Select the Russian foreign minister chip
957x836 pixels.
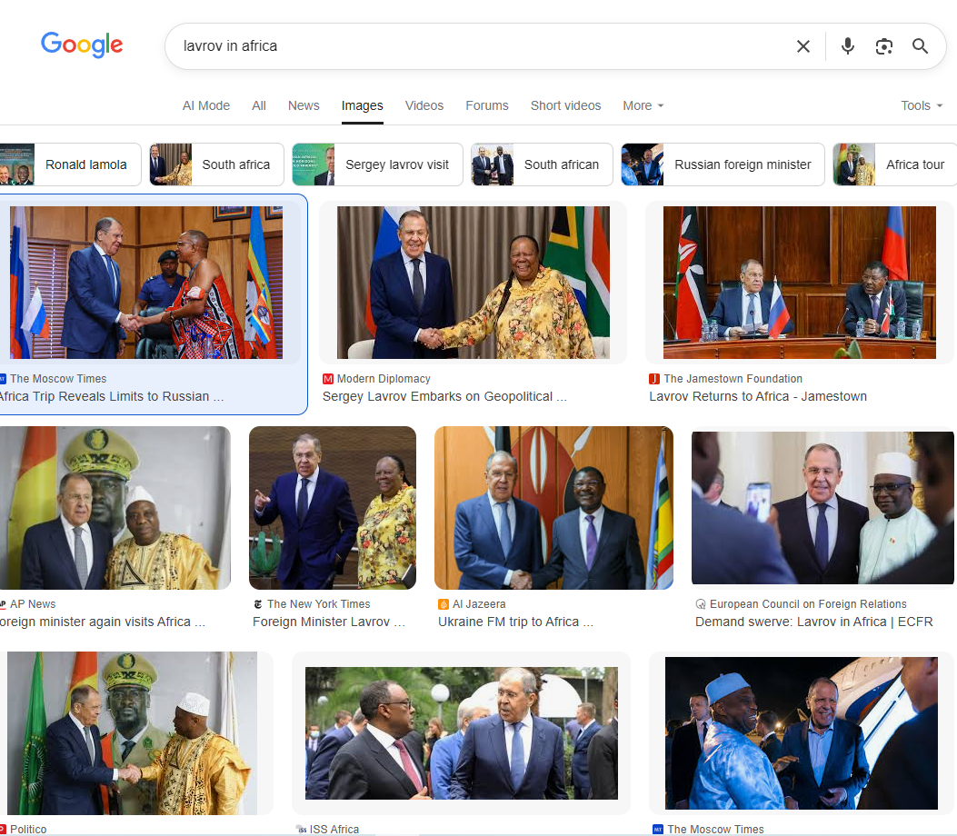pyautogui.click(x=723, y=164)
